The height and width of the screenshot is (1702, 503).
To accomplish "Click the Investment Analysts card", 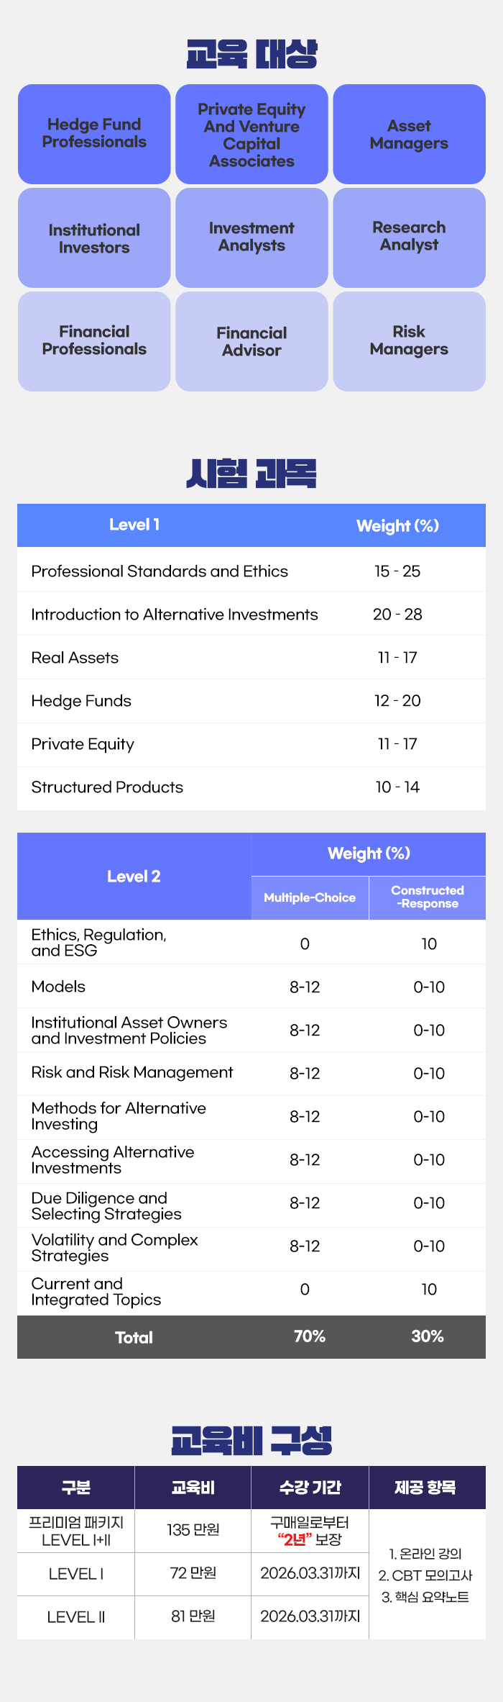I will pos(251,237).
